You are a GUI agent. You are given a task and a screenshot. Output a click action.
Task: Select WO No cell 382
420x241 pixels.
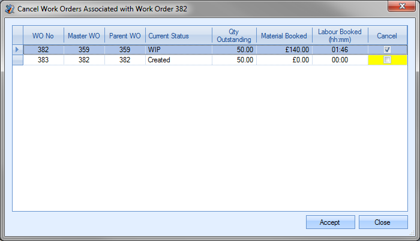coord(43,50)
